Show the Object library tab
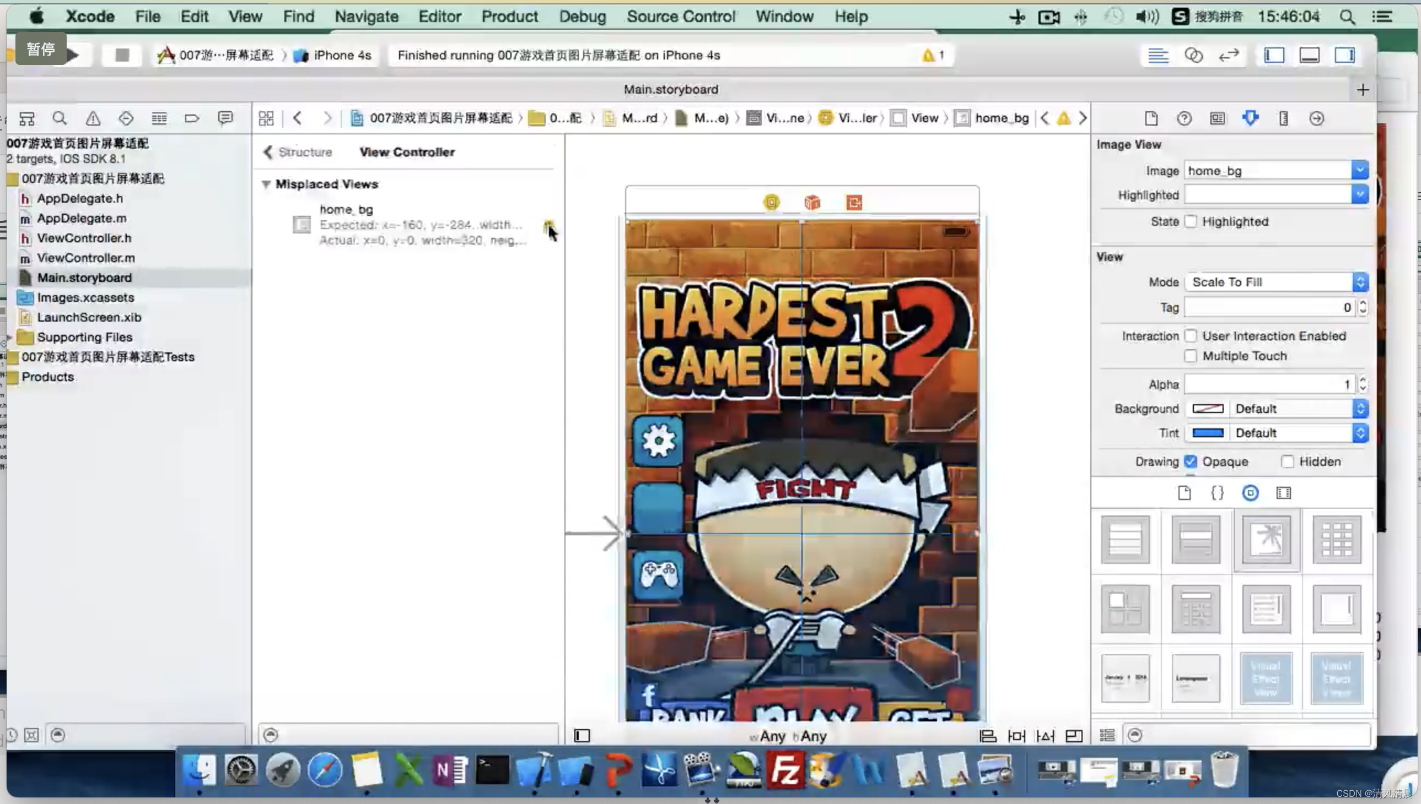 tap(1250, 492)
